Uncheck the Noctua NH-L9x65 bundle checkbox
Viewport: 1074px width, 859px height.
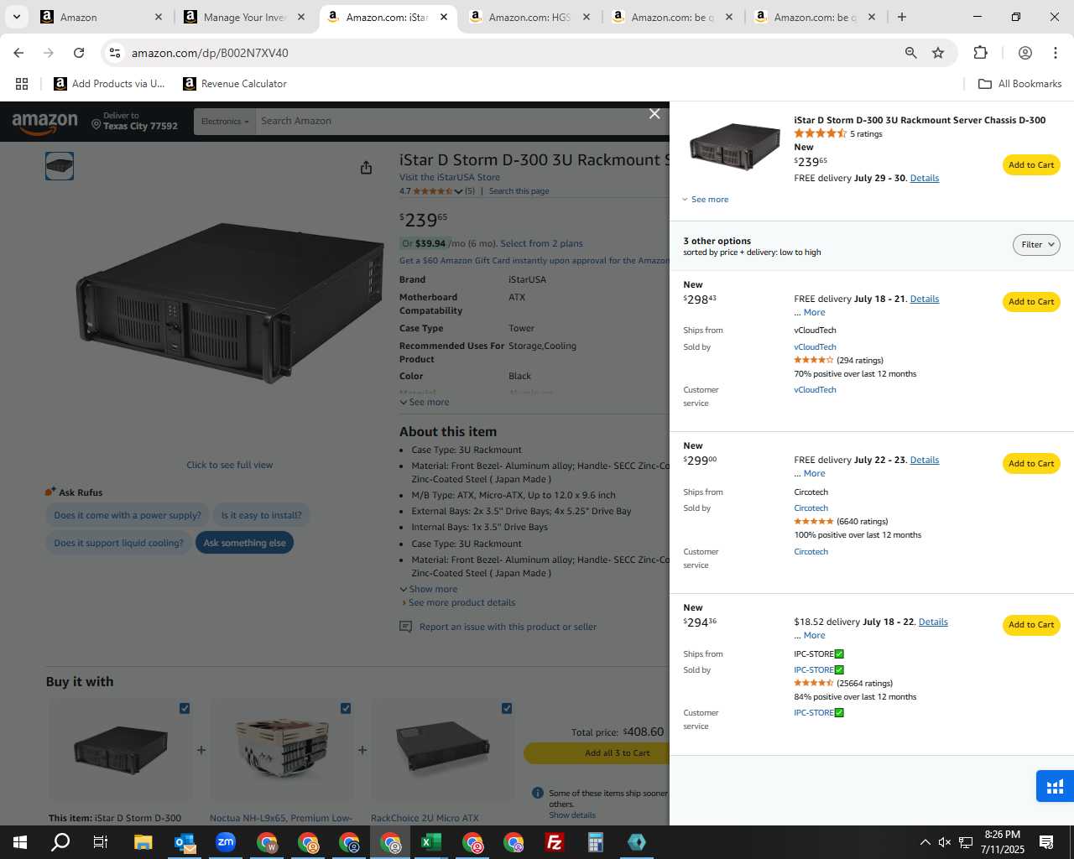click(346, 709)
